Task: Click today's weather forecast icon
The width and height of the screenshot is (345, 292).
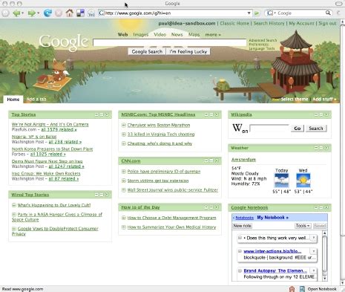Action: coord(281,181)
